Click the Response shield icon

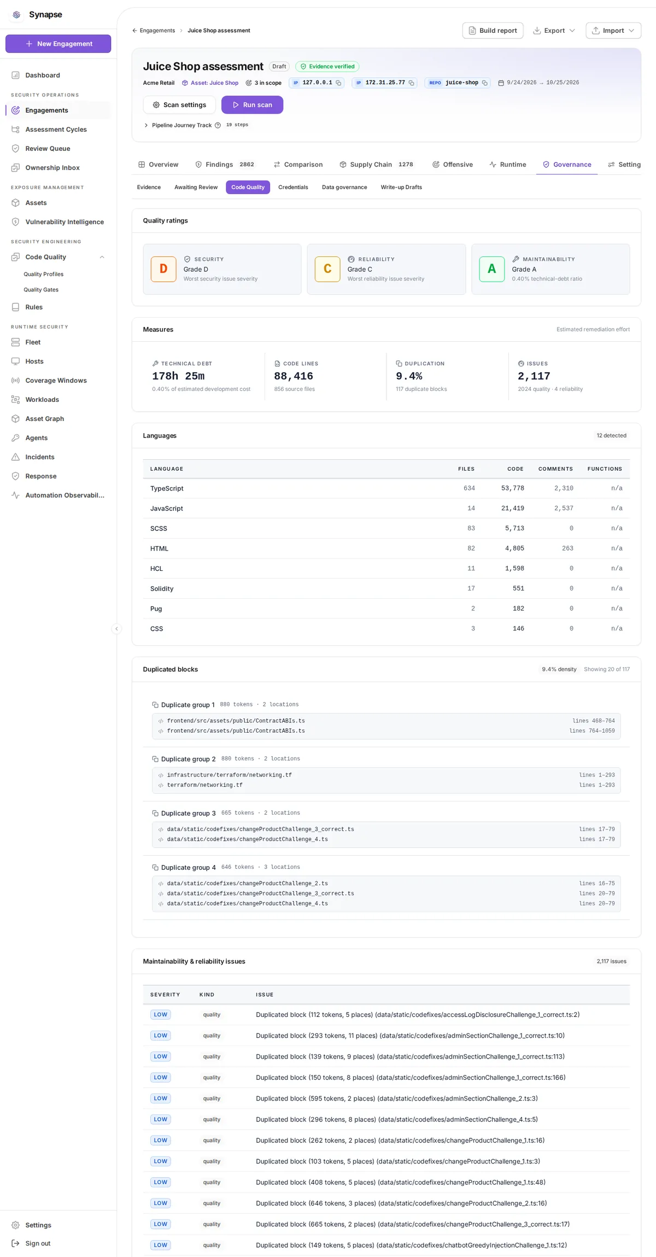pos(15,476)
